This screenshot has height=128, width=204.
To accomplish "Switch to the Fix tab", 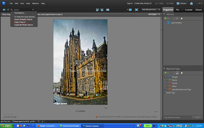I will point(178,10).
